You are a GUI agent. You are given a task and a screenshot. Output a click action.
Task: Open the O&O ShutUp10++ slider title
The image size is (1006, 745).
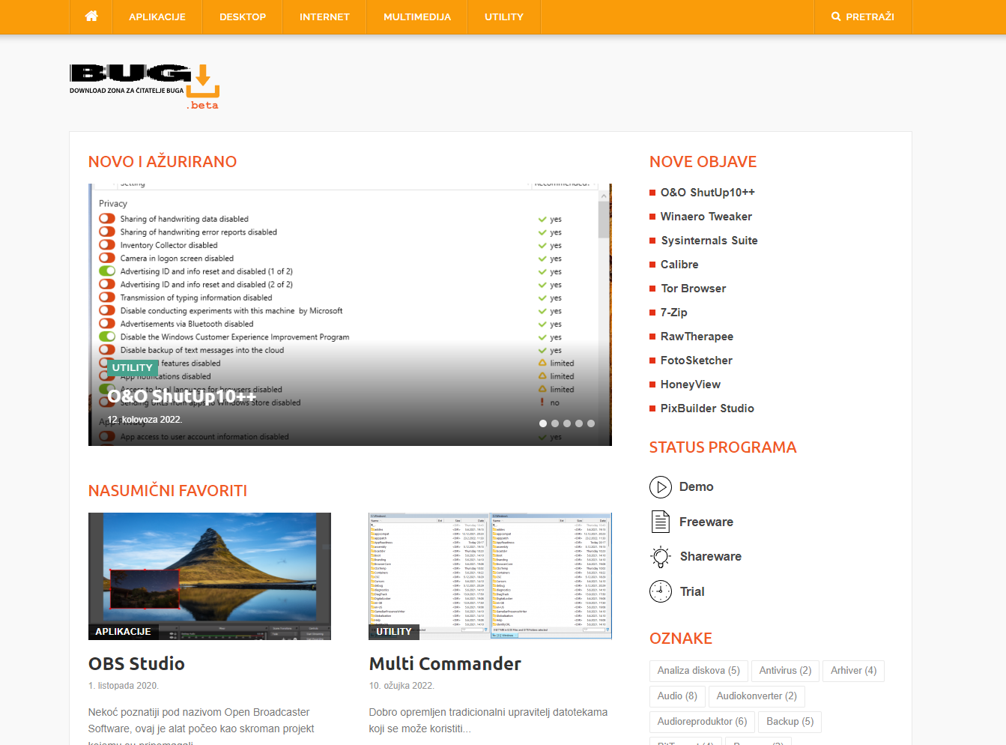tap(181, 395)
